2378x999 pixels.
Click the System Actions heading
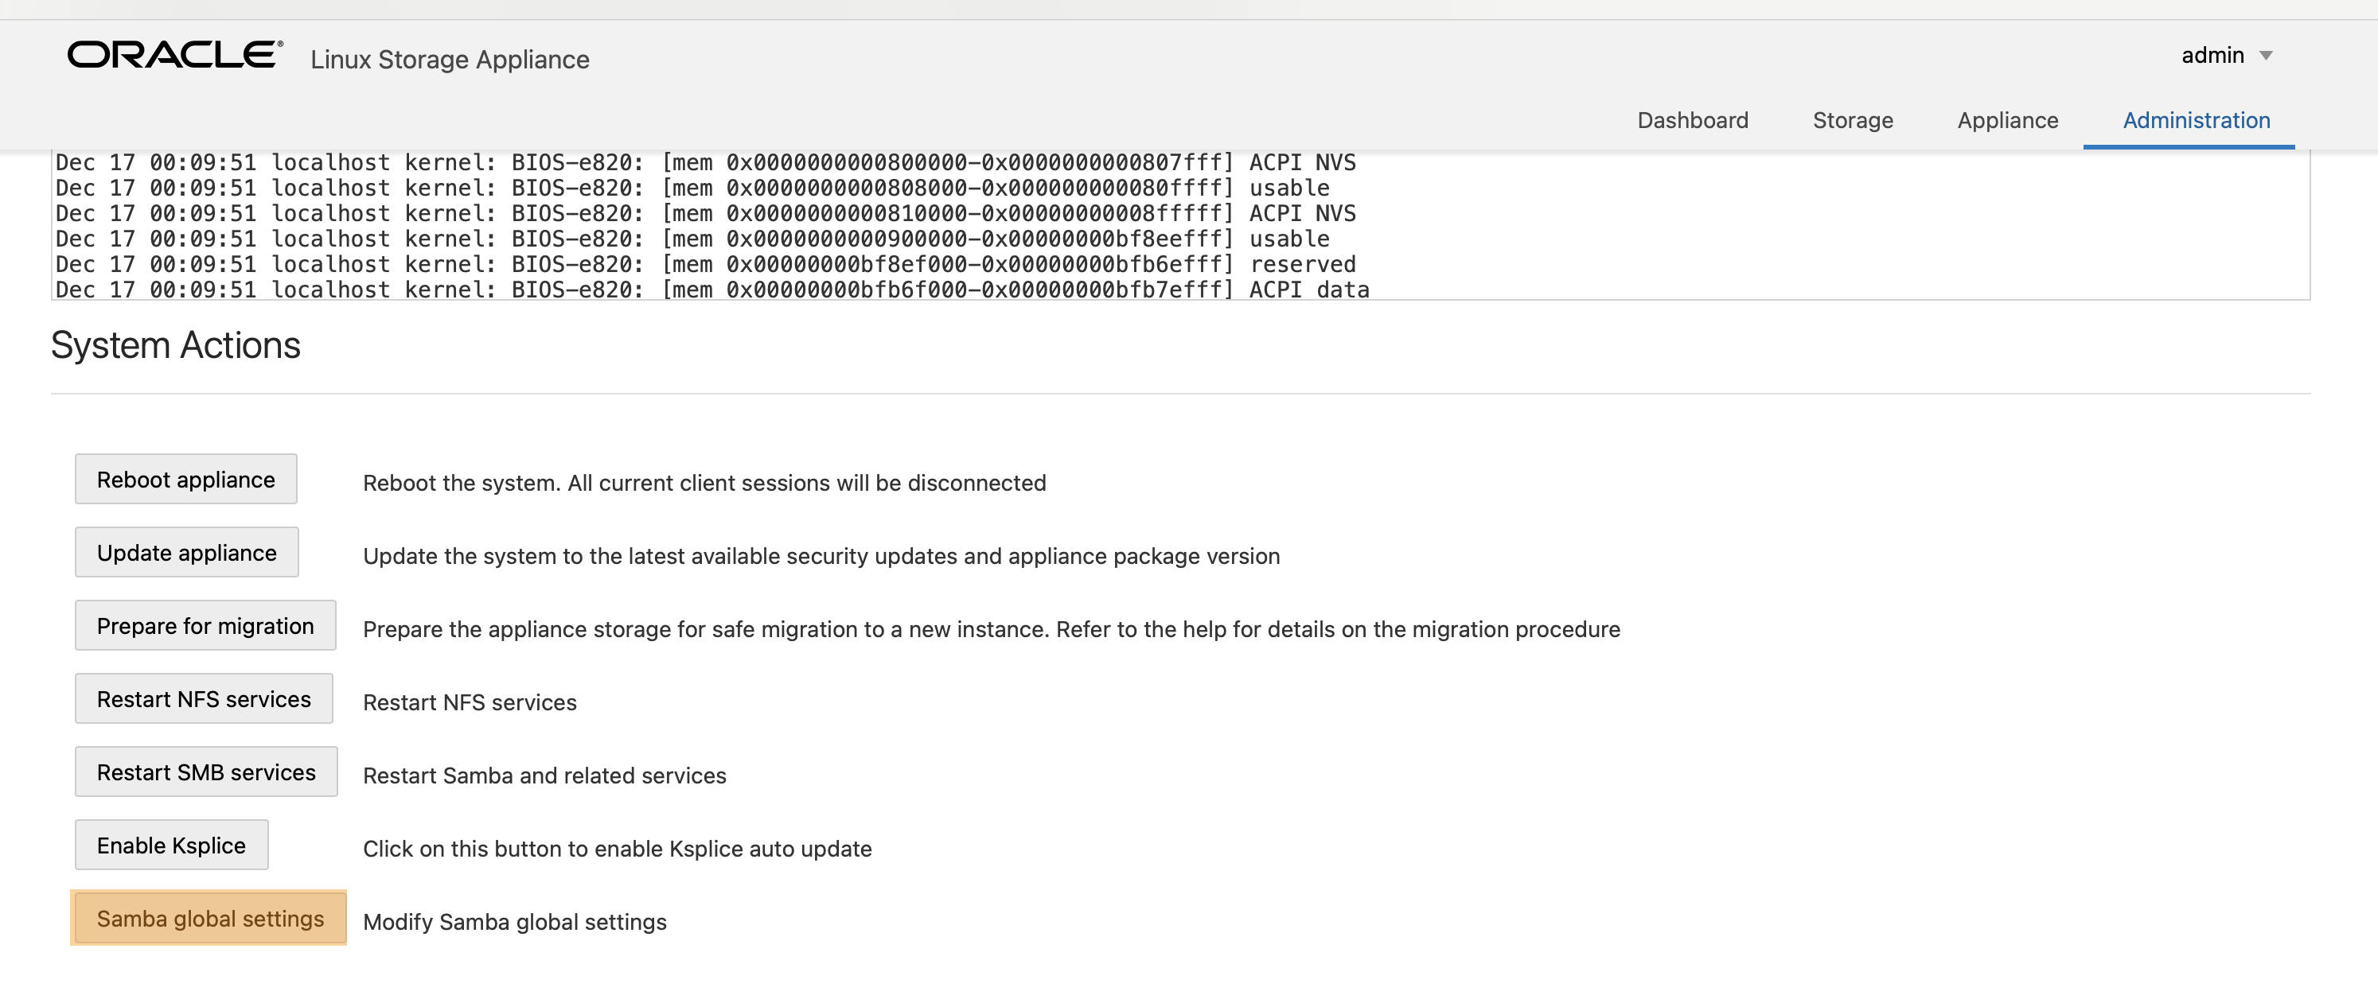pos(175,345)
